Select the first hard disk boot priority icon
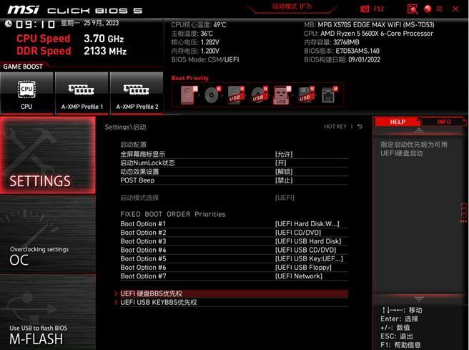Viewport: 469px width, 350px height. point(189,95)
